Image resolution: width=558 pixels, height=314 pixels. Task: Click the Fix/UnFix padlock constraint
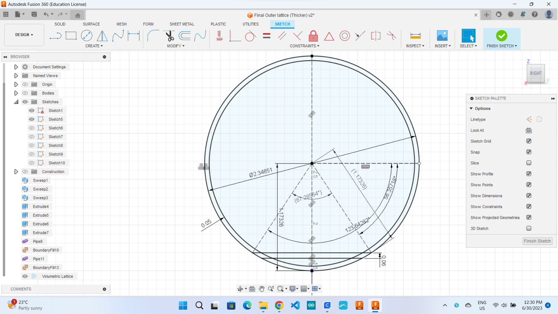(x=313, y=35)
